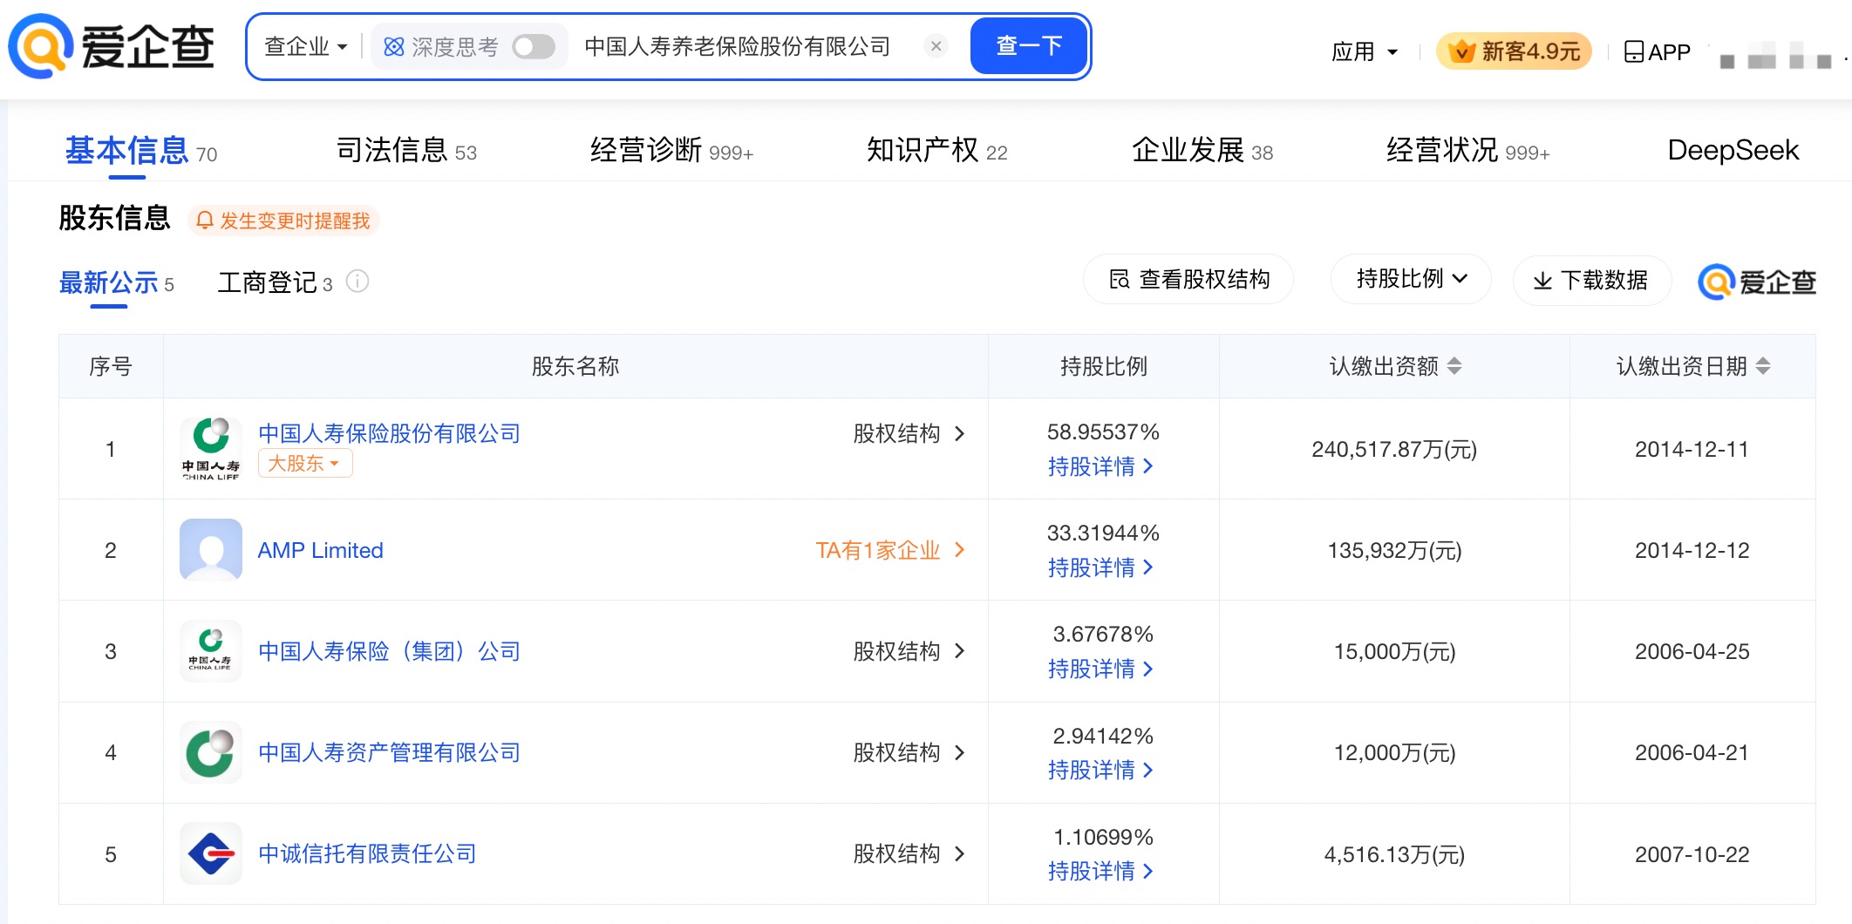Viewport: 1852px width, 924px height.
Task: Open 股权结构 for 中国人寿保险（集团）公司
Action: click(909, 651)
